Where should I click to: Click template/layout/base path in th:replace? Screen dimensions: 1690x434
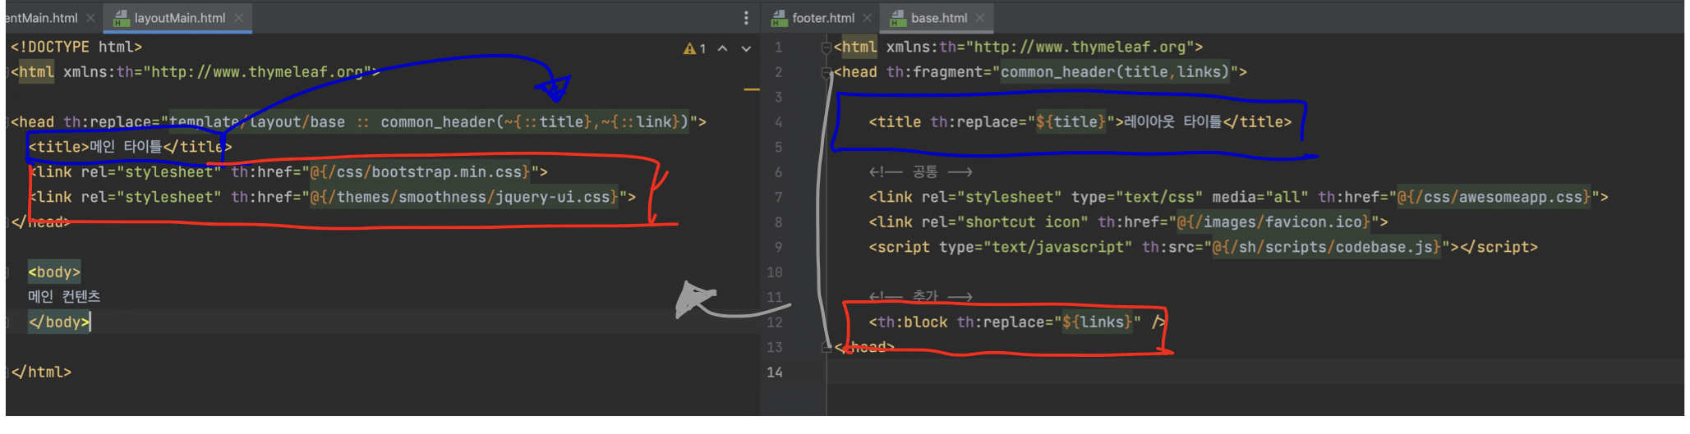coord(257,121)
